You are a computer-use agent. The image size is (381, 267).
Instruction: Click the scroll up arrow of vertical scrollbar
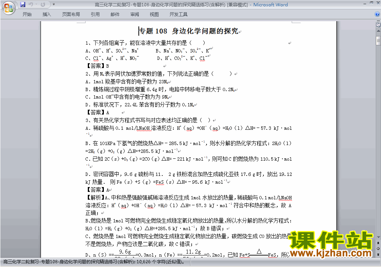tap(378, 31)
